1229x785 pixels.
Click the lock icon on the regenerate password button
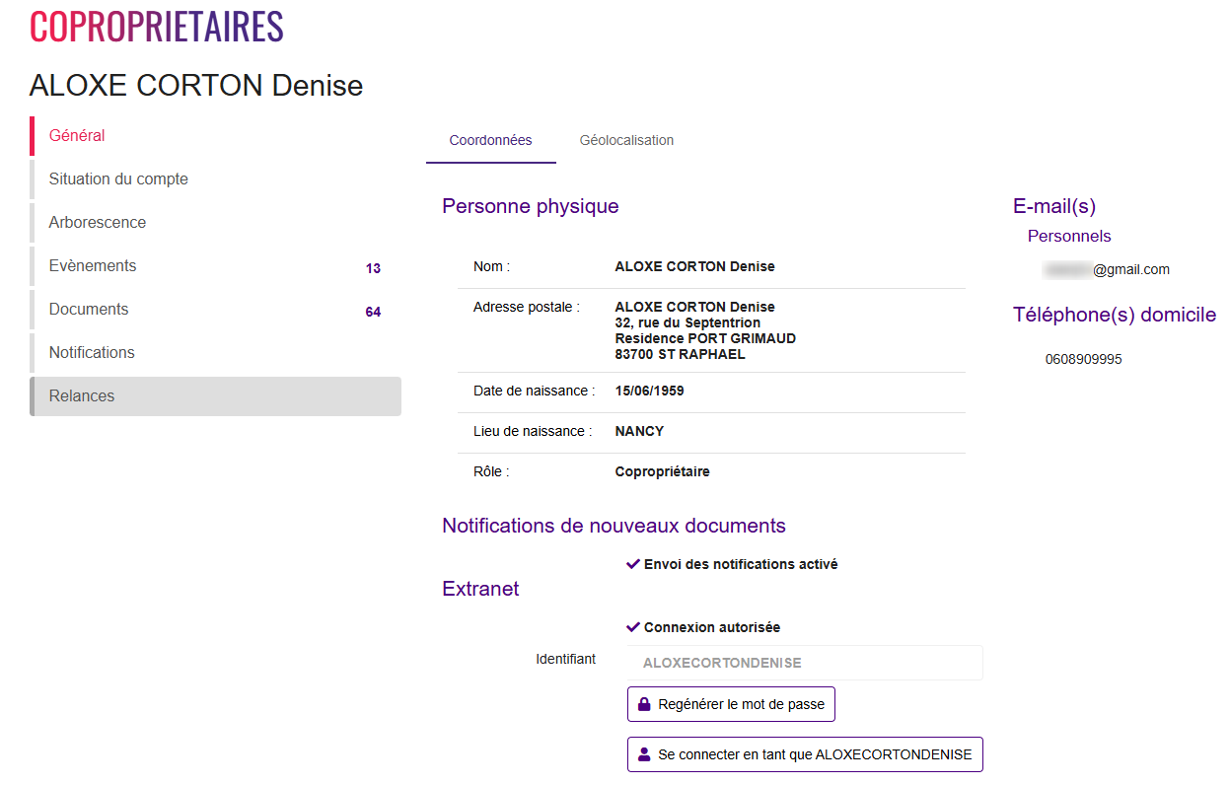tap(644, 705)
